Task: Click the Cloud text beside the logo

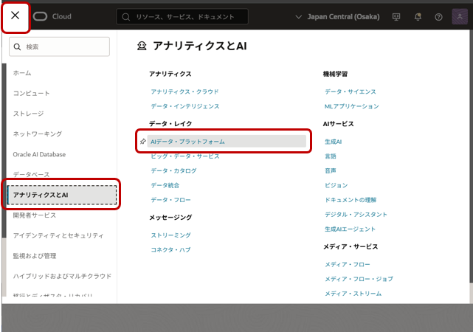Action: [x=62, y=16]
